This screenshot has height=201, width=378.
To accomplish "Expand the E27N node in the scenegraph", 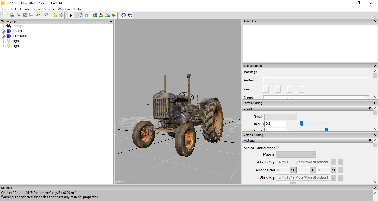I will click(4, 31).
